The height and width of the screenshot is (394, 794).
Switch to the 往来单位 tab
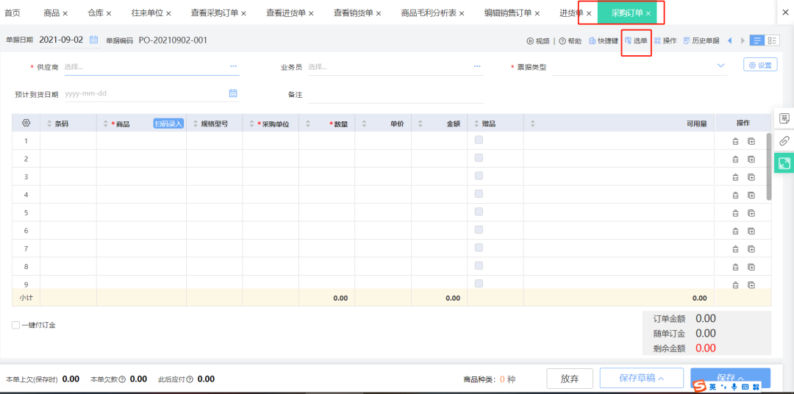tap(147, 12)
